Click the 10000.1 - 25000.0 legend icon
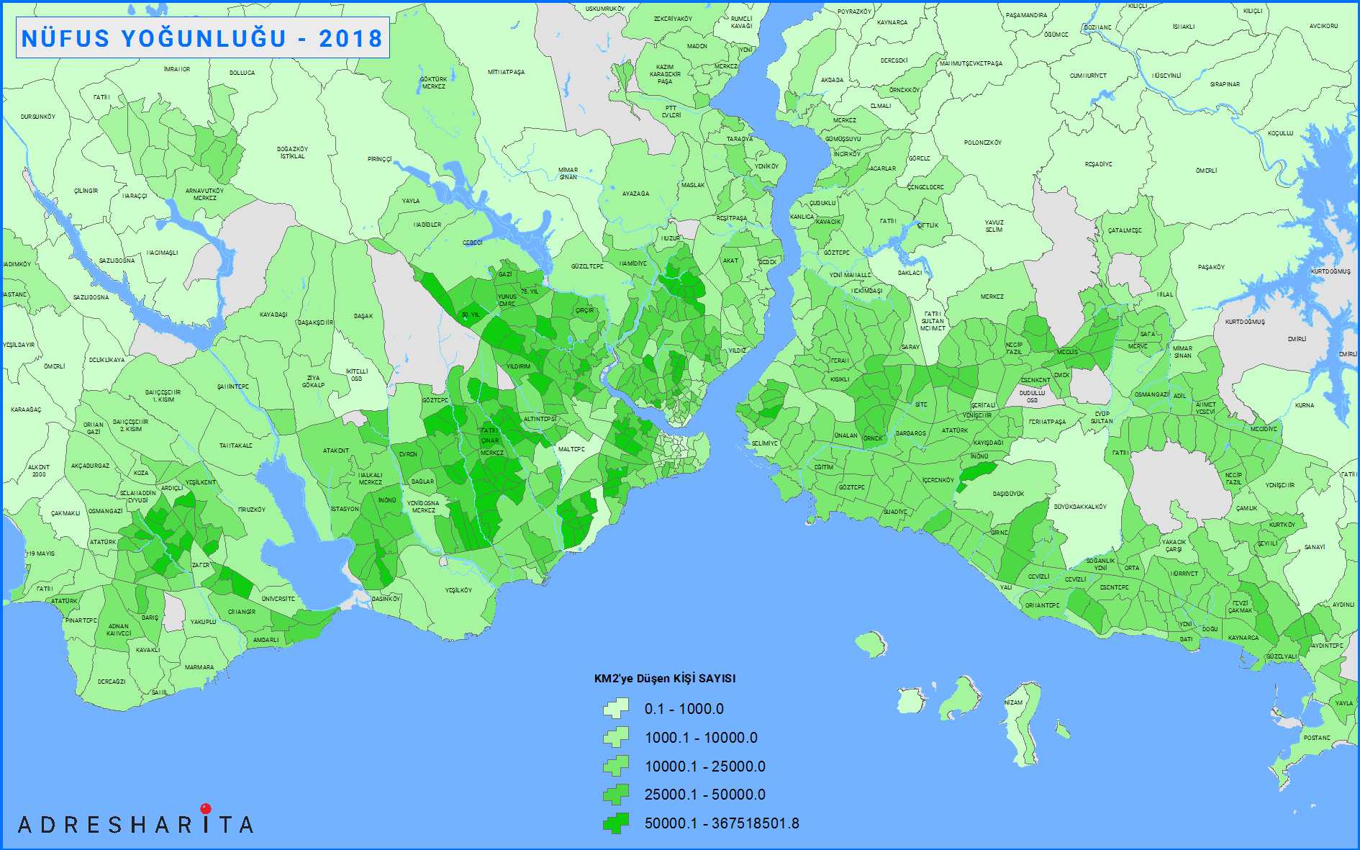1360x850 pixels. pos(616,766)
